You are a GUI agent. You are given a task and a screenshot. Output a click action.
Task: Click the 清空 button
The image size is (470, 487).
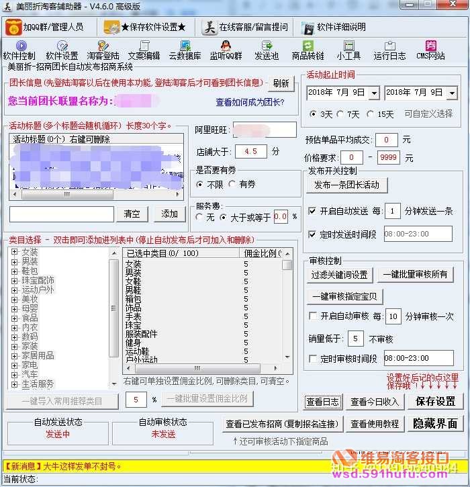pos(132,214)
